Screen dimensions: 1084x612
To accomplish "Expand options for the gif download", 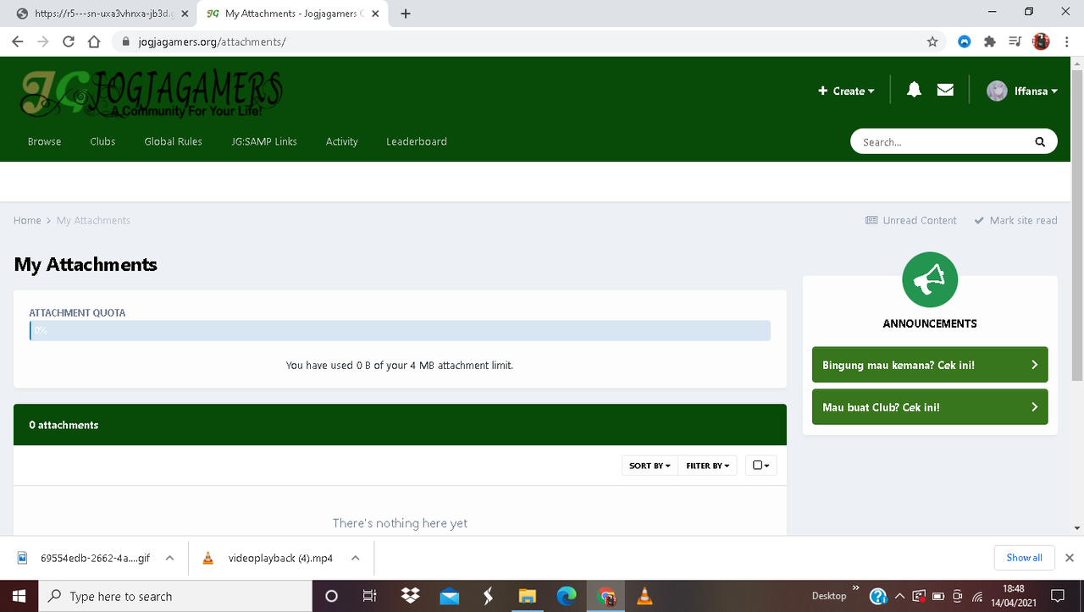I will coord(169,558).
